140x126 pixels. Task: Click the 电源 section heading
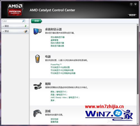point(48,57)
